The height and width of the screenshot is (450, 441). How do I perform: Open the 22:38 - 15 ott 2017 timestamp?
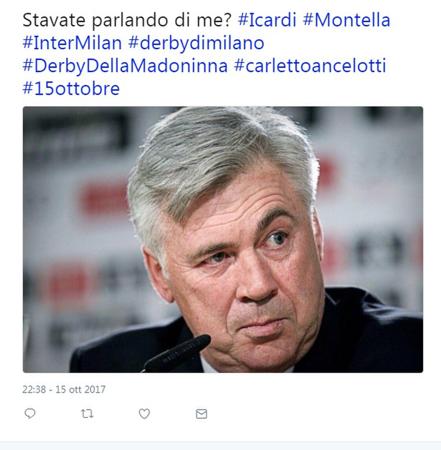pyautogui.click(x=64, y=390)
